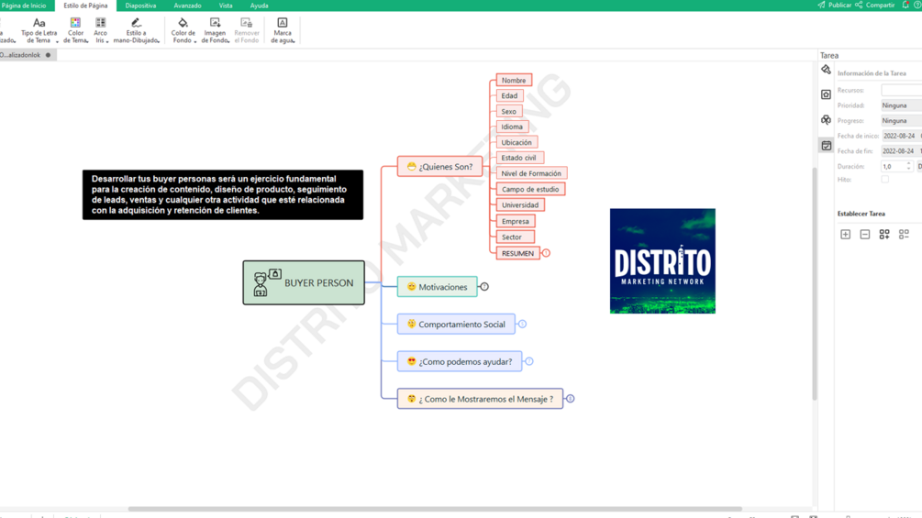This screenshot has width=922, height=518.
Task: Open the second side panel icon
Action: 827,94
